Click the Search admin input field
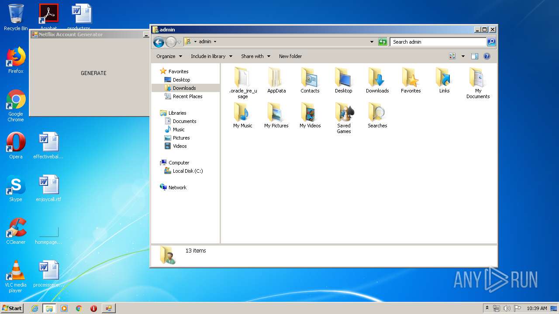 pyautogui.click(x=438, y=42)
